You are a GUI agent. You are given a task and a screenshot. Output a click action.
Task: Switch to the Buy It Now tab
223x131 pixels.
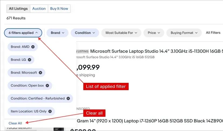tap(59, 9)
